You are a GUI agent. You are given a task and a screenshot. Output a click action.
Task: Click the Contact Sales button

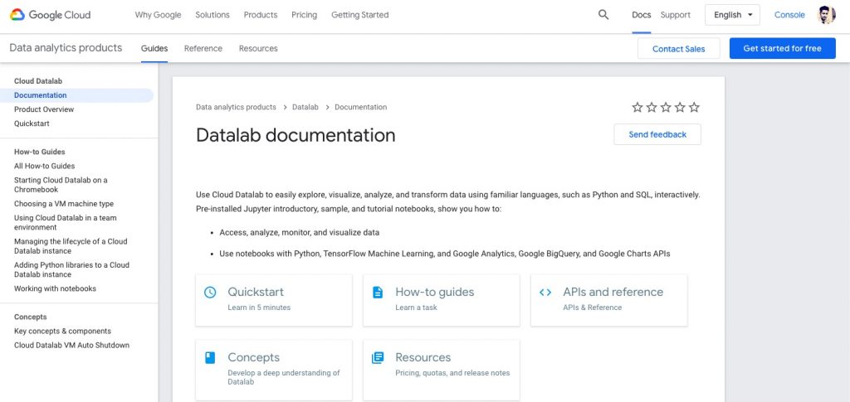coord(679,49)
